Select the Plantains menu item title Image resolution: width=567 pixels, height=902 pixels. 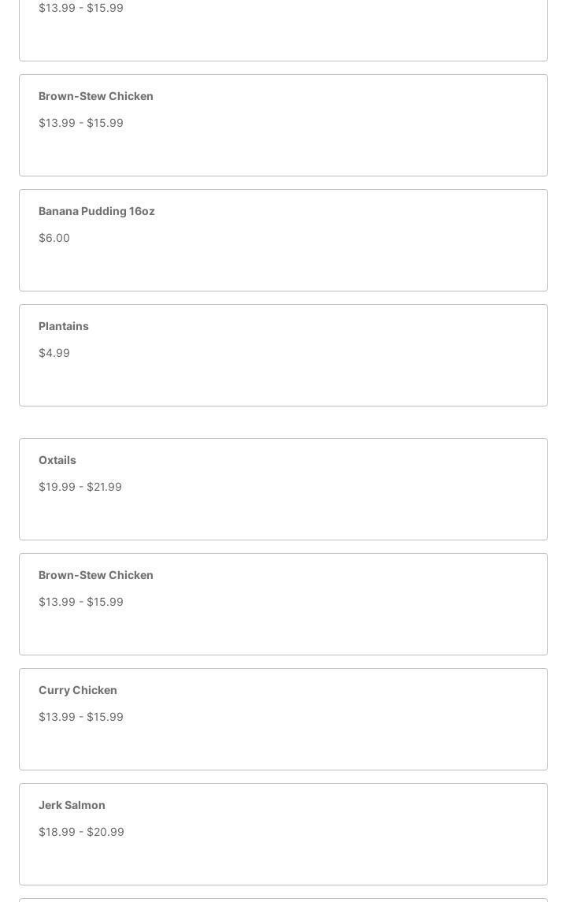(64, 326)
